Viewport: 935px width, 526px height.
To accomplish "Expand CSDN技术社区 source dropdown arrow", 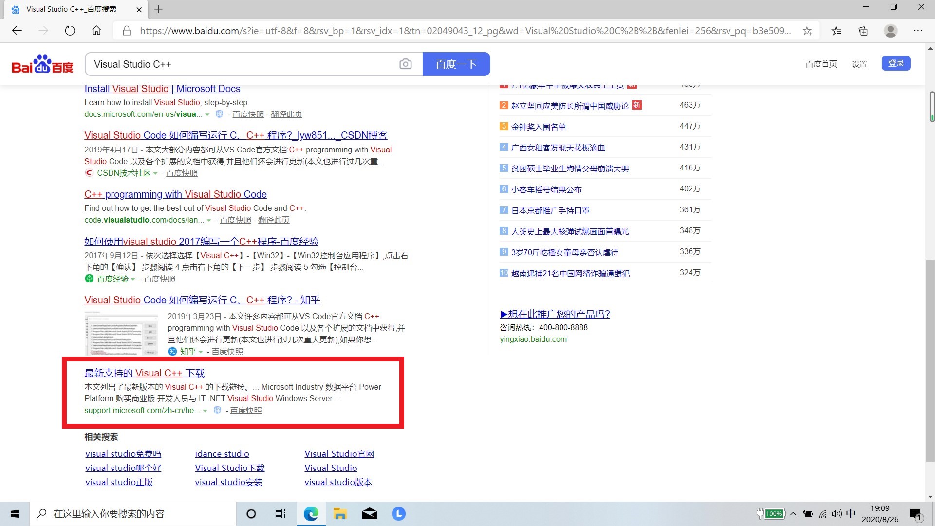I will pos(155,173).
